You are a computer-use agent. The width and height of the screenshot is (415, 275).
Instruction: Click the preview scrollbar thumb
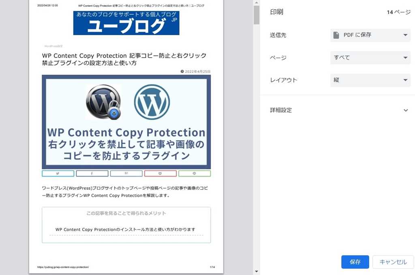click(256, 15)
